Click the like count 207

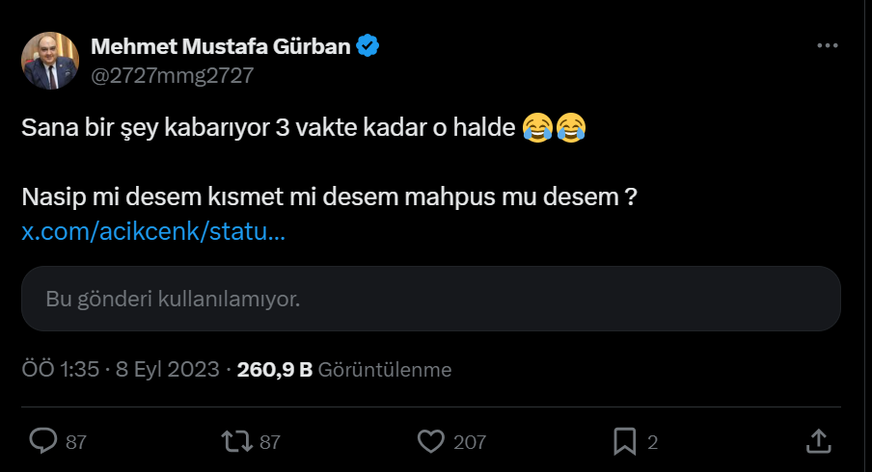click(x=470, y=442)
